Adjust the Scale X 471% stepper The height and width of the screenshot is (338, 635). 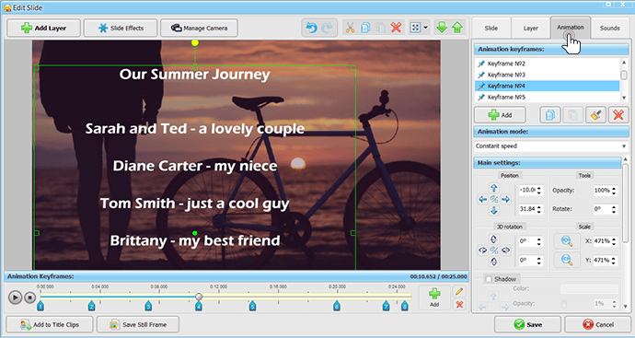[x=614, y=241]
